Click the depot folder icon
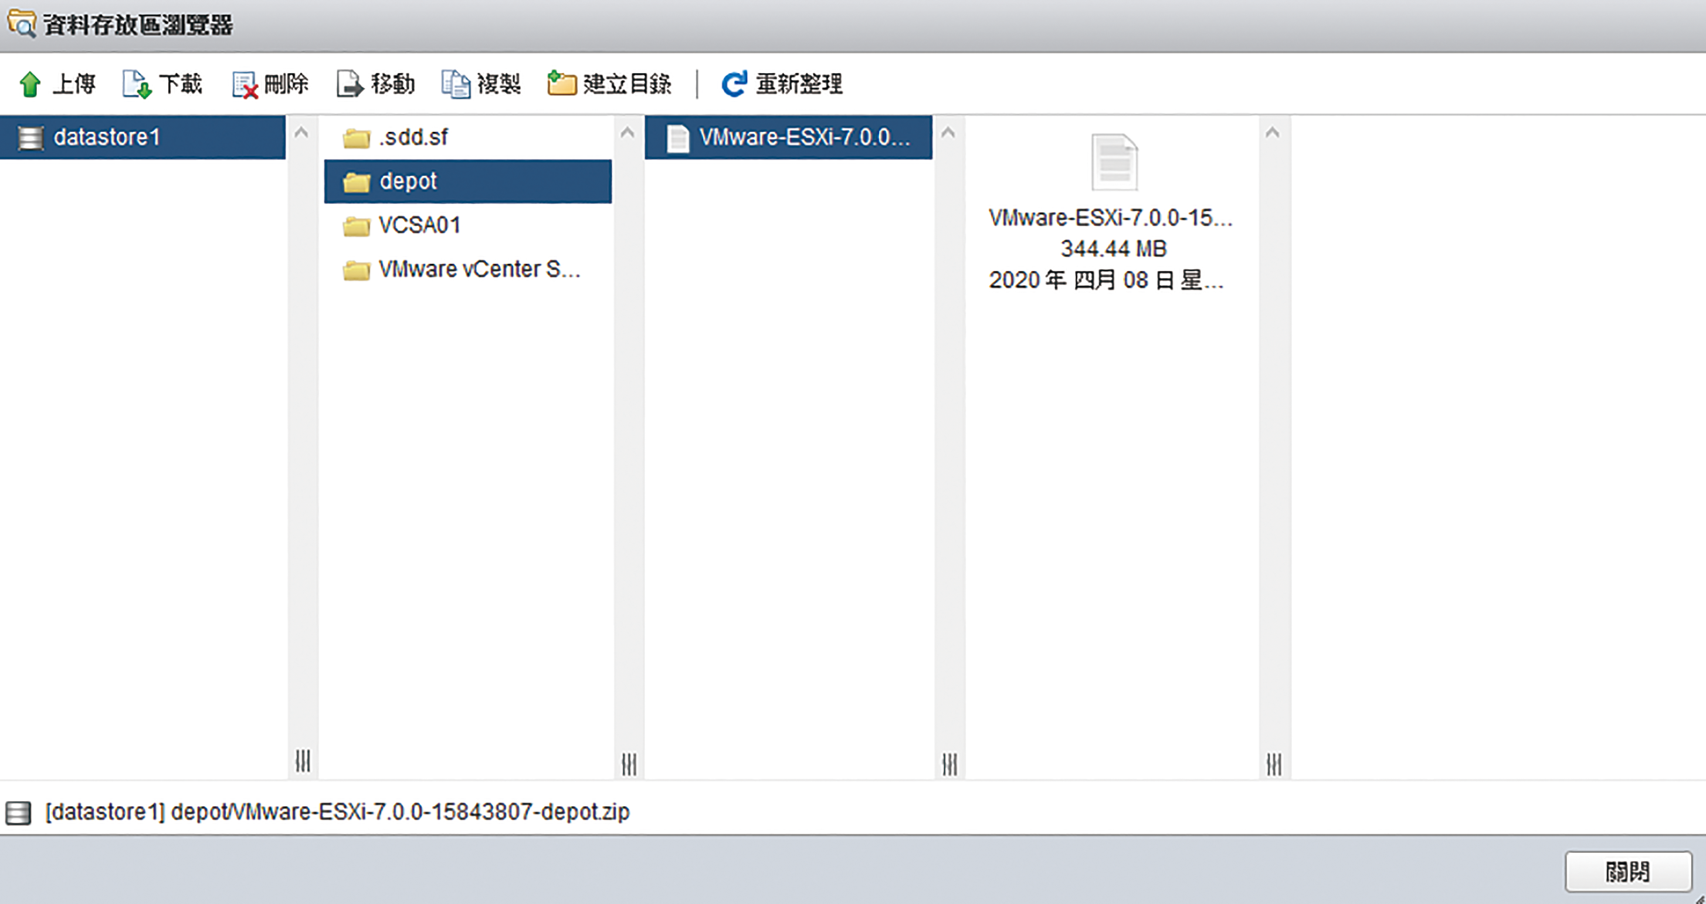 click(x=357, y=182)
